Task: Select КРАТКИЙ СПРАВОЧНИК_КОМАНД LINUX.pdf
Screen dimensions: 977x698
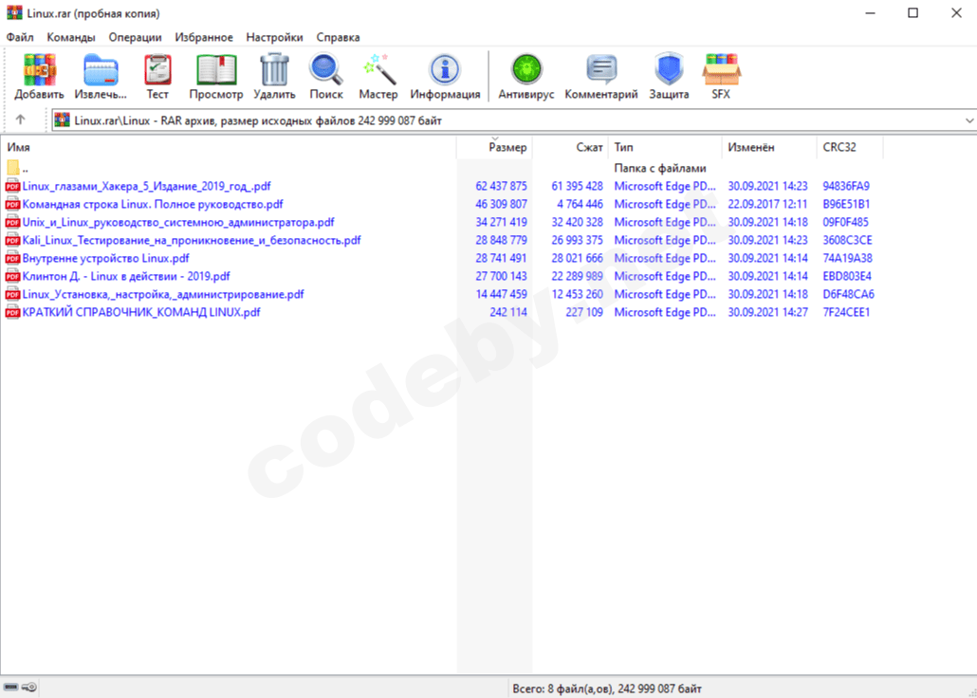Action: pyautogui.click(x=141, y=312)
